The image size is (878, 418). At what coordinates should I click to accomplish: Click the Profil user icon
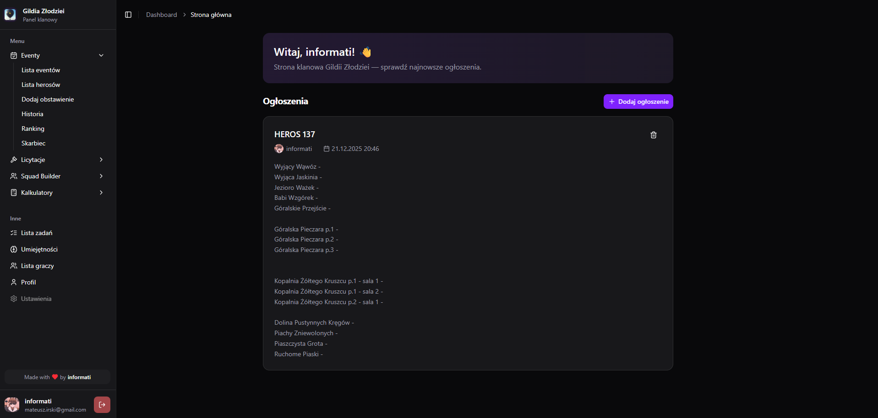click(x=14, y=282)
